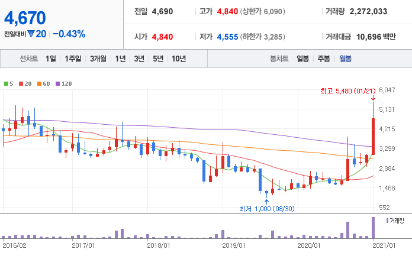Show the 5년 line chart

[x=158, y=59]
